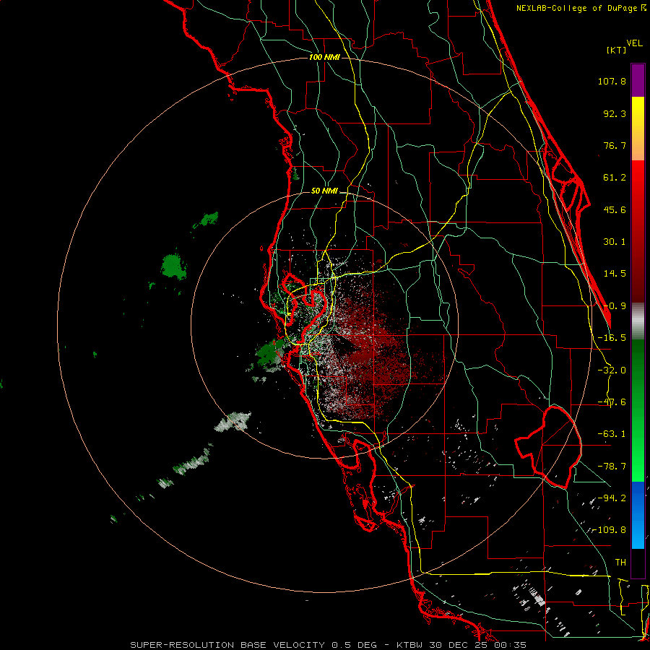Click the [KT] units label
Screen dimensions: 650x650
point(617,50)
